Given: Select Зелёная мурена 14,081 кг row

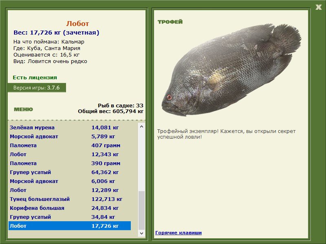Looking at the screenshot, I should click(x=70, y=127).
